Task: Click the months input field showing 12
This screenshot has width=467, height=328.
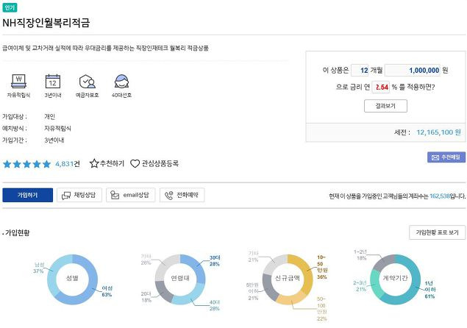Action: (x=360, y=71)
